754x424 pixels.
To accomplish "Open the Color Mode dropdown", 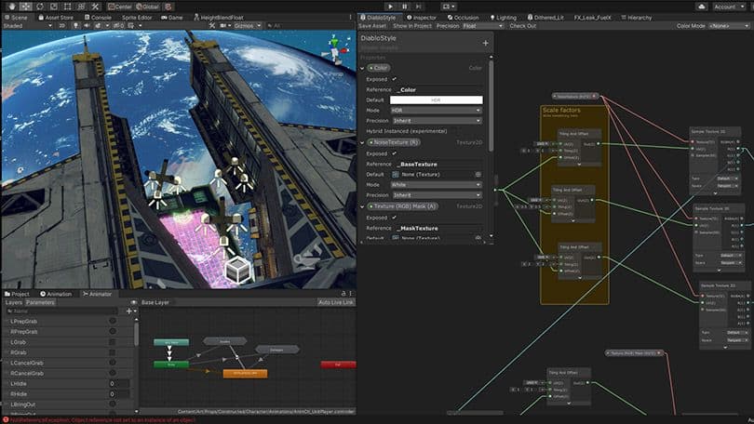I will 728,26.
